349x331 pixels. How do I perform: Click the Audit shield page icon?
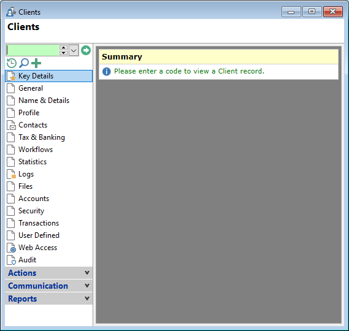click(11, 260)
